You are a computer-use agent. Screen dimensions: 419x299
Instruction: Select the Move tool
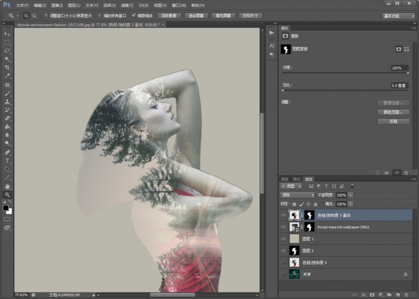(x=8, y=34)
